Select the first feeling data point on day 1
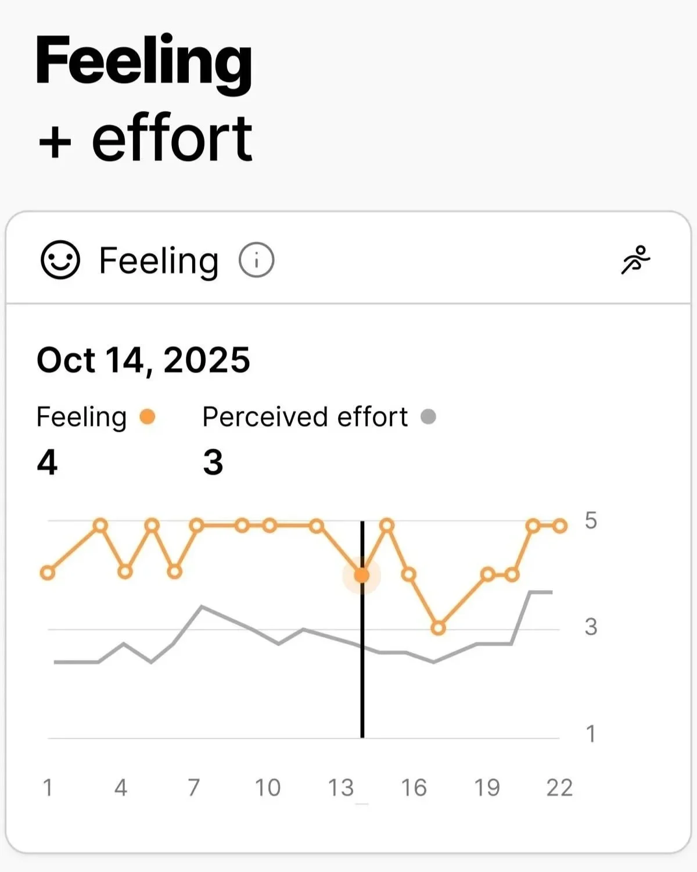The image size is (697, 872). click(x=48, y=573)
